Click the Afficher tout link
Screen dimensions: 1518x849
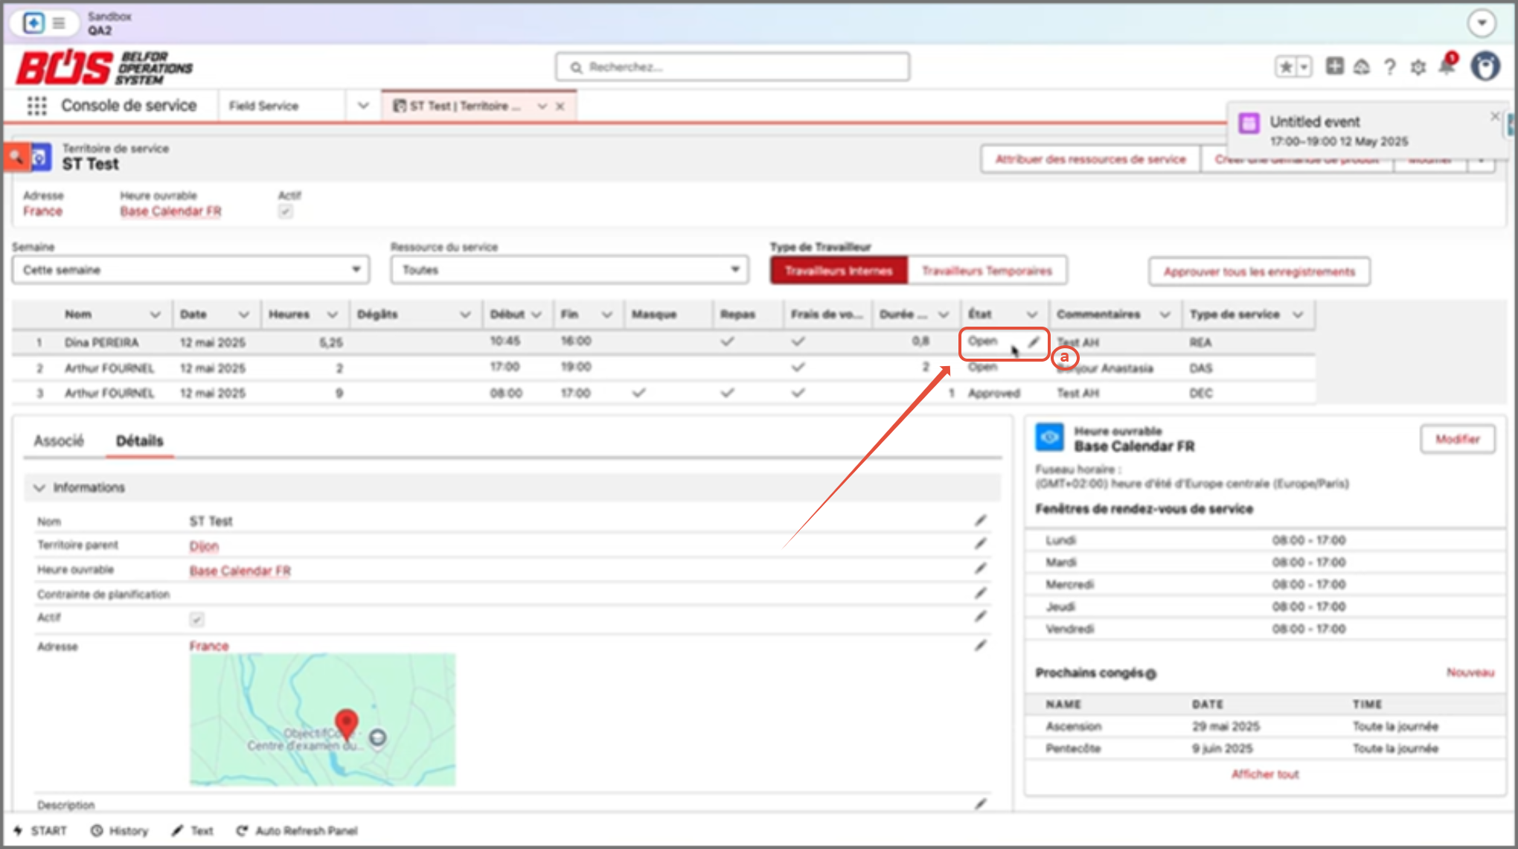(x=1264, y=775)
